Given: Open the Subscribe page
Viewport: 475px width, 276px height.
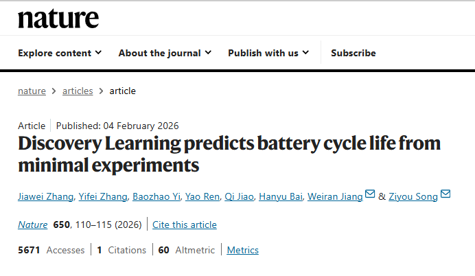Looking at the screenshot, I should point(353,53).
